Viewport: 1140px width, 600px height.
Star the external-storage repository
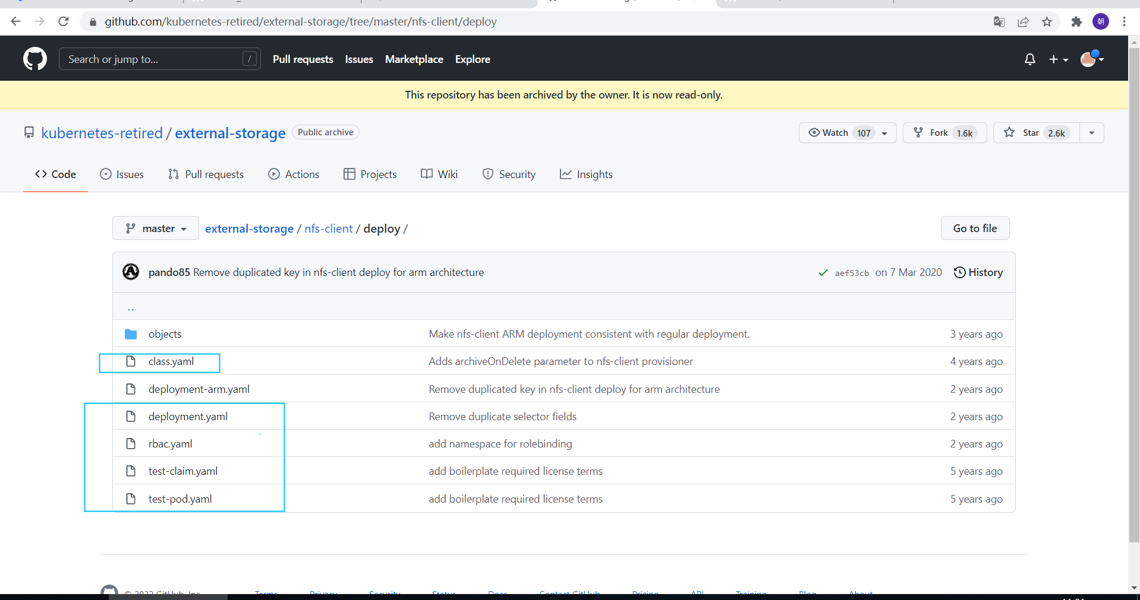coord(1036,133)
